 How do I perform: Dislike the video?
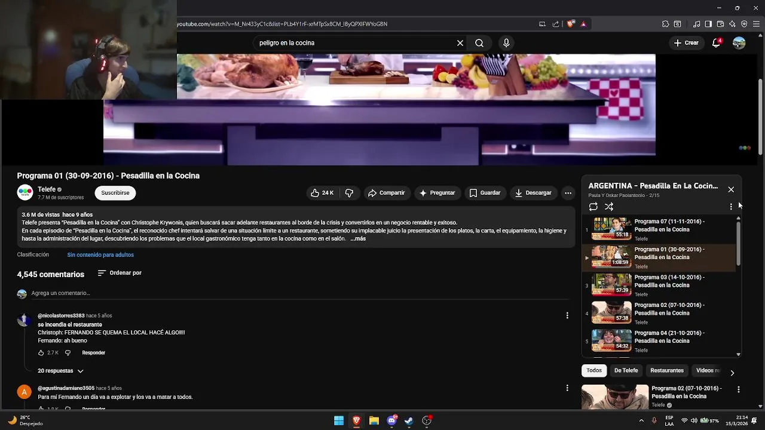pos(349,193)
